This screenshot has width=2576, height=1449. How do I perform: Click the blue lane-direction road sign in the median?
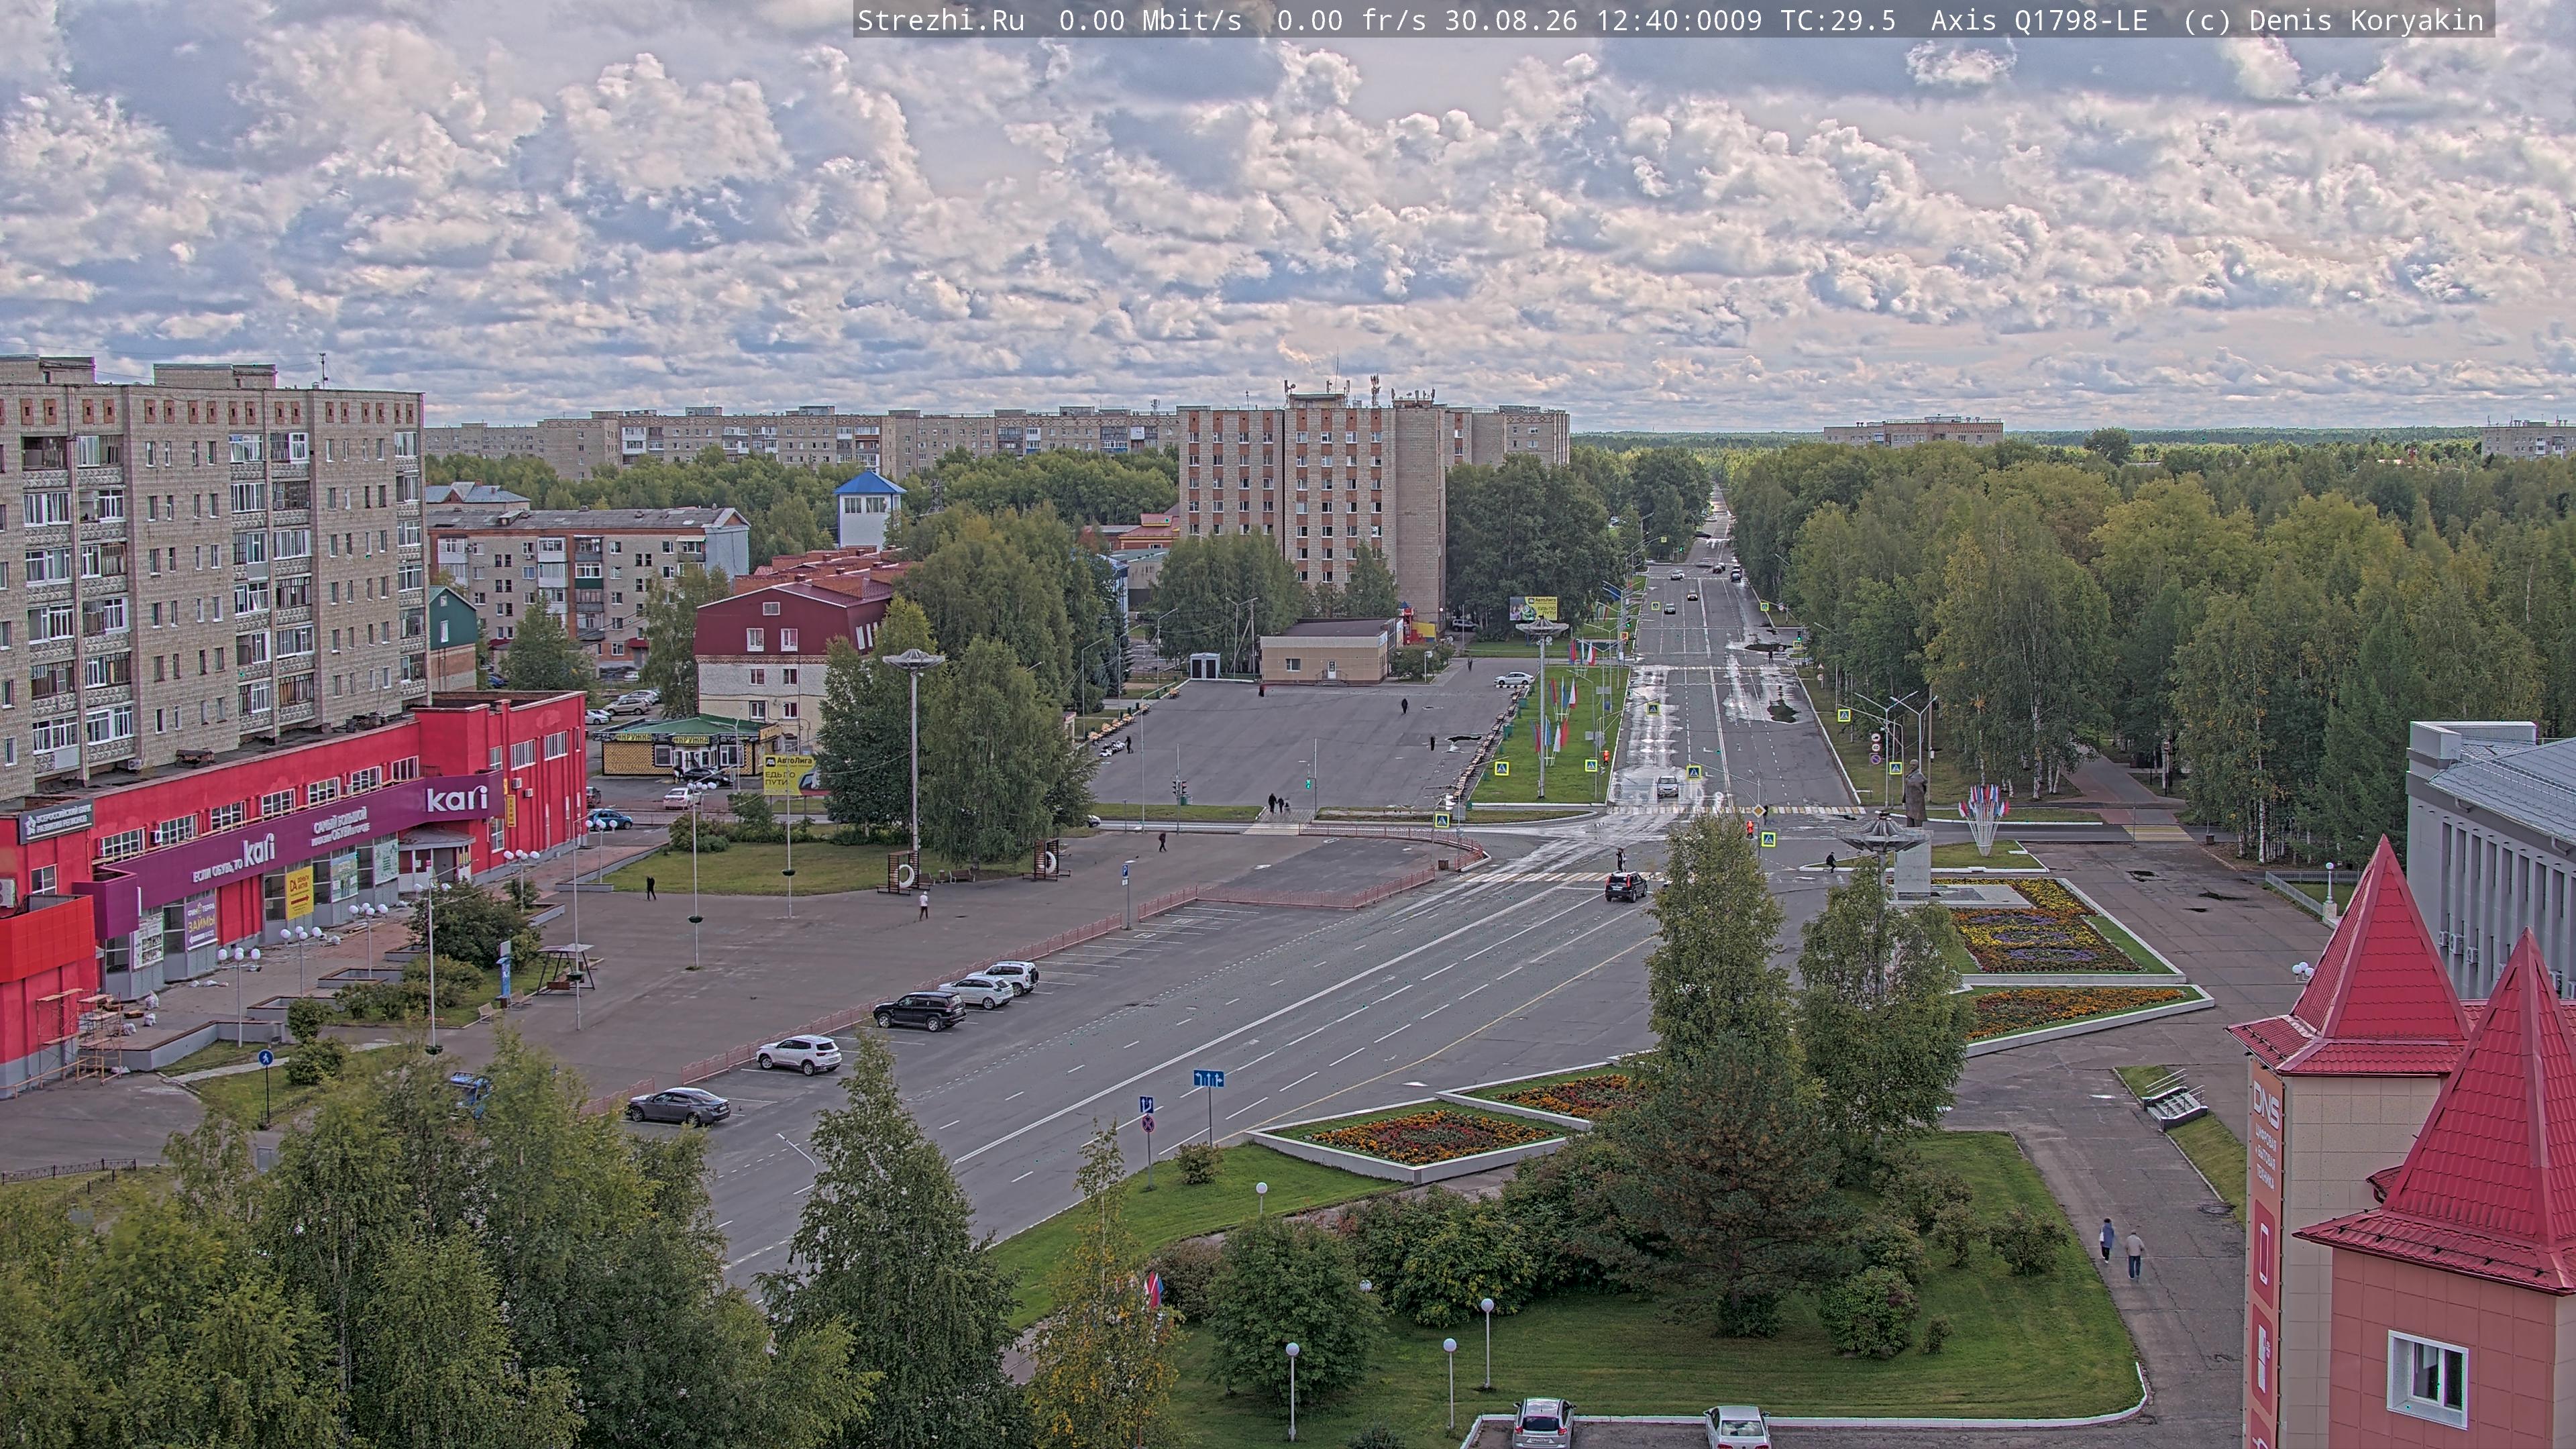[x=1208, y=1078]
